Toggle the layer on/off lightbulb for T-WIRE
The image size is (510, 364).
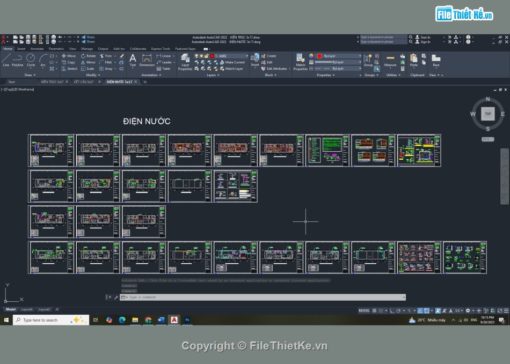[196, 56]
